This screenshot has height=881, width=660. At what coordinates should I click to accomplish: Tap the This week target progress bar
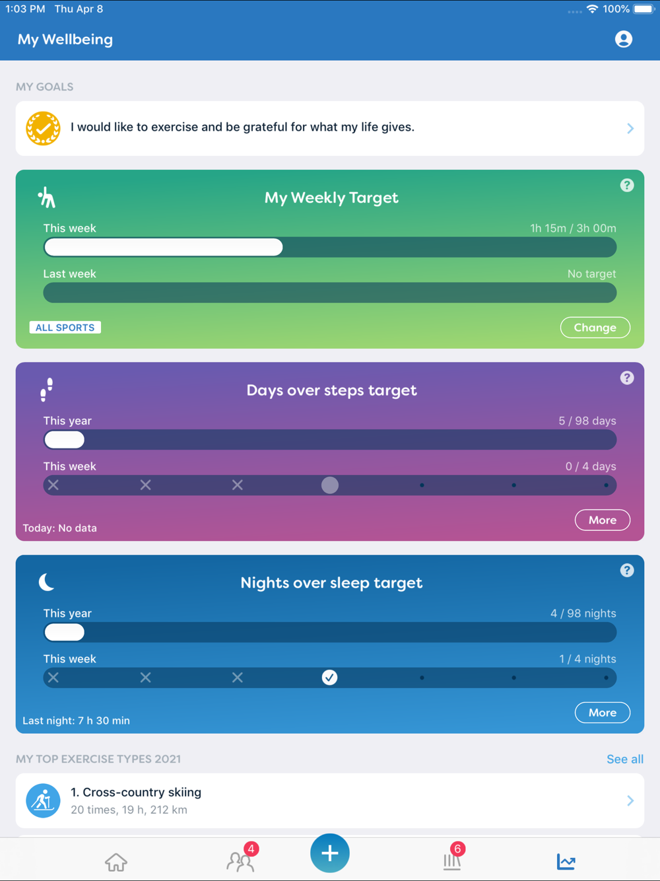[329, 248]
